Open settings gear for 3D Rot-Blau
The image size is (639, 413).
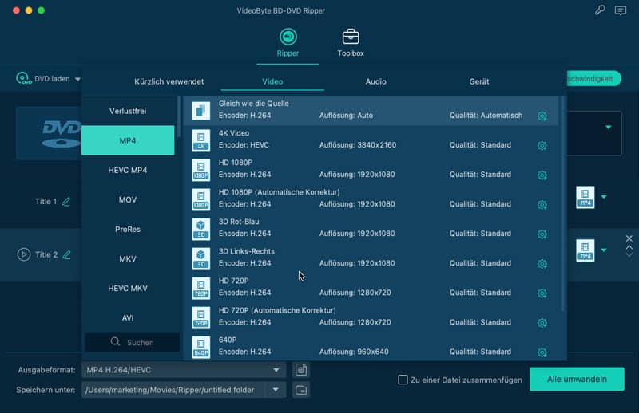point(542,234)
